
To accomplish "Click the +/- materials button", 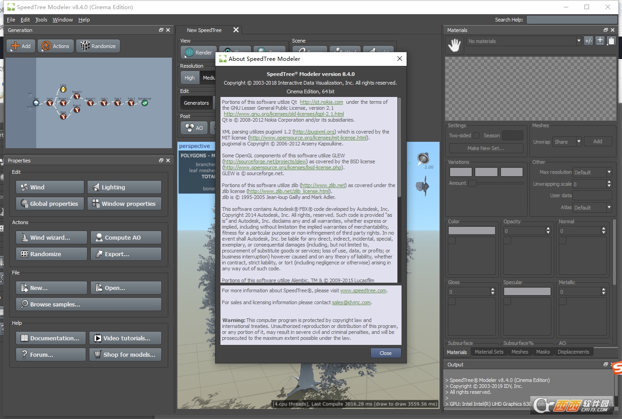I will 589,41.
